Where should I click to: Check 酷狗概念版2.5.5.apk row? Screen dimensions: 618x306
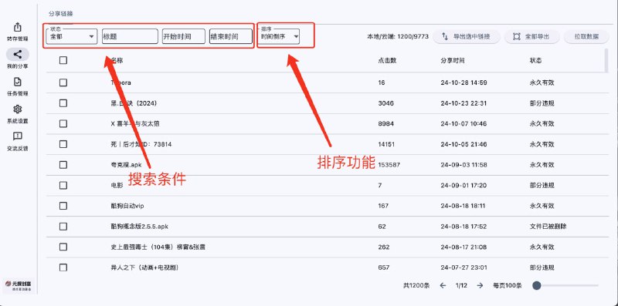point(63,226)
